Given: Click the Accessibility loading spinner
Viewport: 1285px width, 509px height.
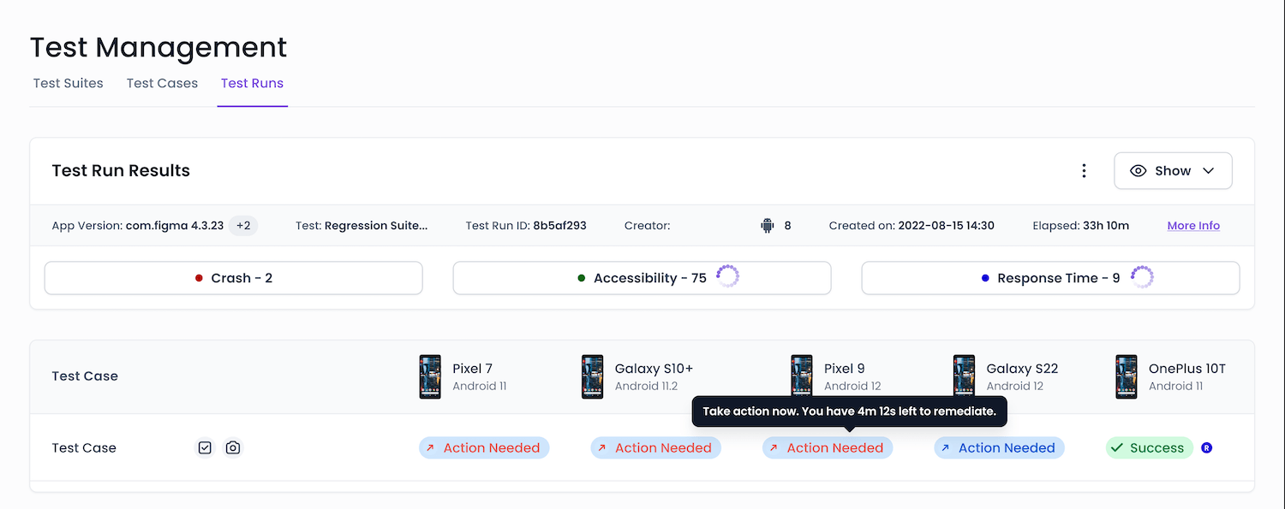Looking at the screenshot, I should 727,276.
